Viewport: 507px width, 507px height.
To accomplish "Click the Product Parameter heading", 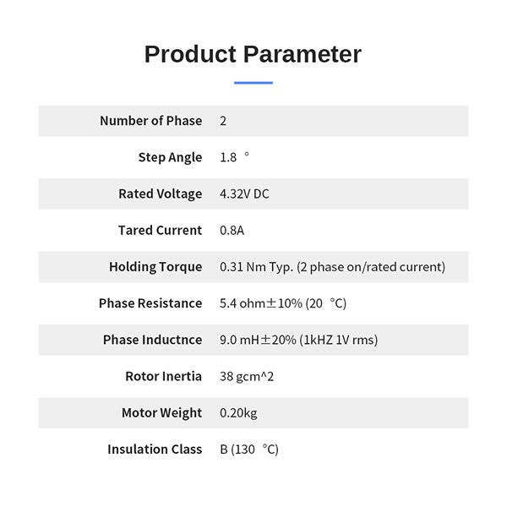I will coord(253,54).
